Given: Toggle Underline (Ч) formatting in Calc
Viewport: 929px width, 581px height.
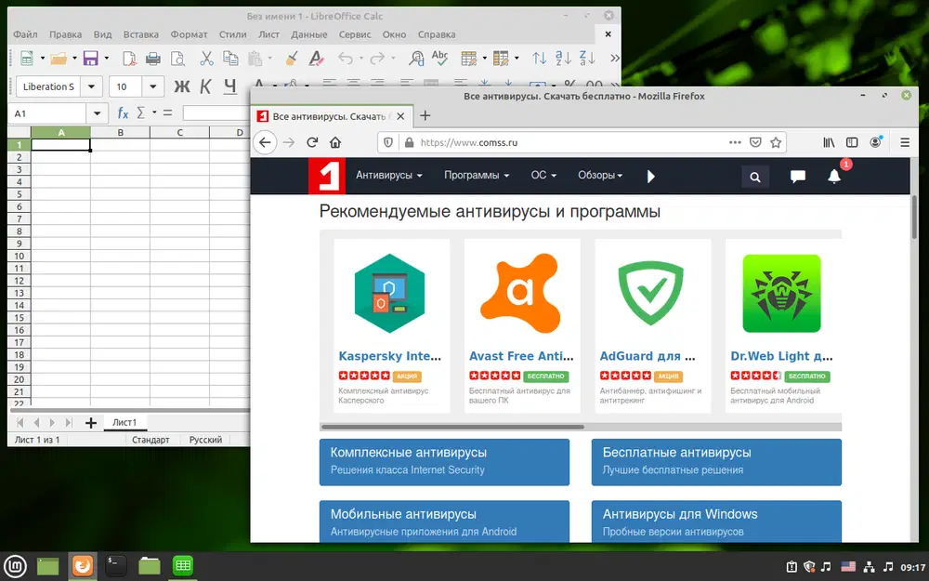Looking at the screenshot, I should tap(229, 86).
